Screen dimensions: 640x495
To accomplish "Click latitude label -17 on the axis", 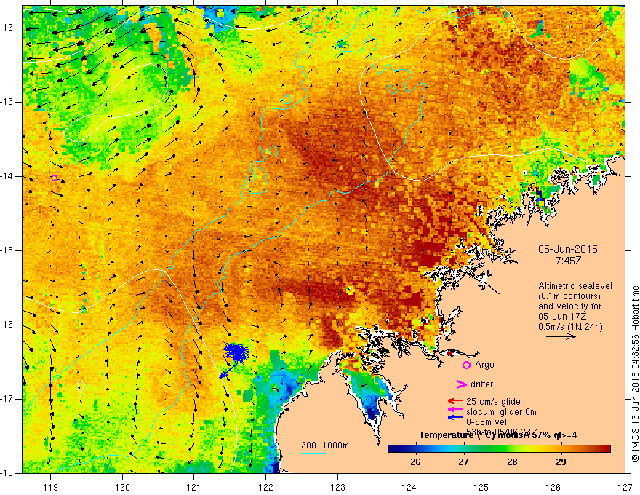I will pos(8,399).
